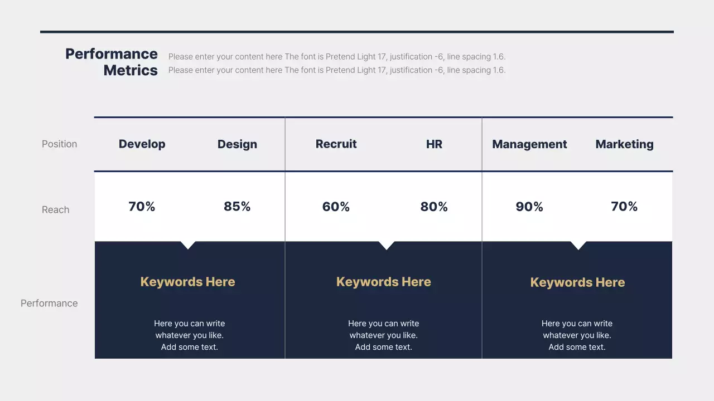Select Keywords Here heading beneath Recruit and HR
Screen dimensions: 714x401
[x=384, y=282]
